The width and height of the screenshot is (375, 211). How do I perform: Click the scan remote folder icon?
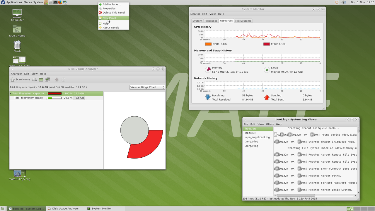[x=48, y=79]
